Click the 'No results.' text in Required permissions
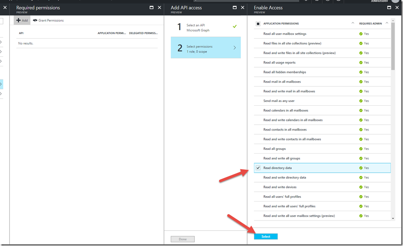Screen dimensions: 403x246 26,43
